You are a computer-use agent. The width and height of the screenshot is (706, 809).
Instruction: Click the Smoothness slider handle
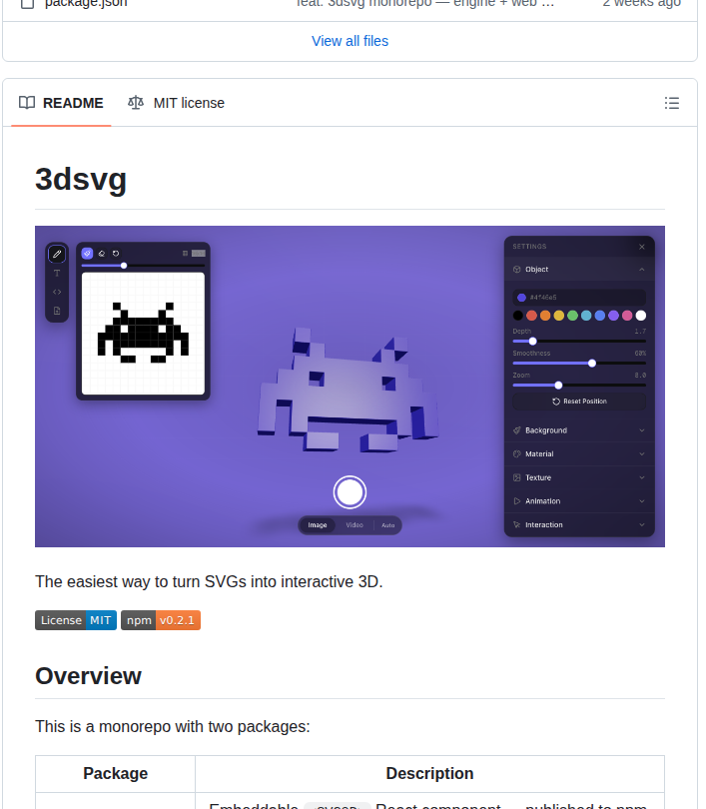592,364
